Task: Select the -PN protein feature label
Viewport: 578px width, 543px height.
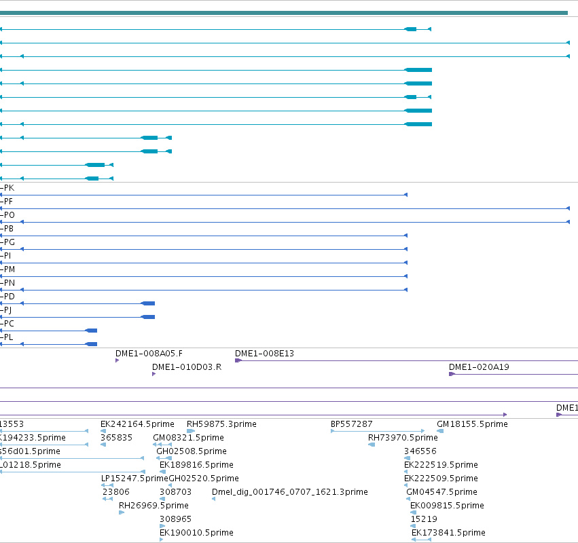Action: 7,283
